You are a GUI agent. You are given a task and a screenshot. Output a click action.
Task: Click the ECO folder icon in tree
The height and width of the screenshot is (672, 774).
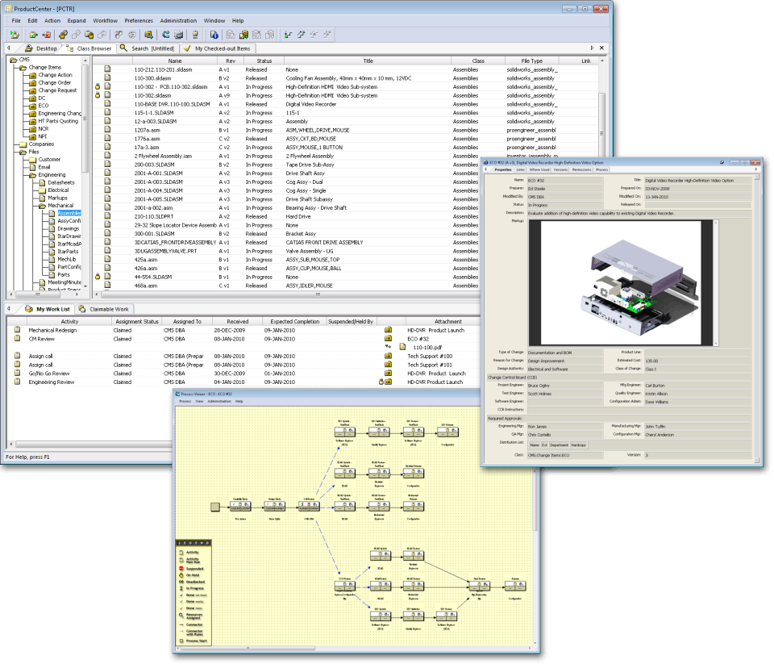(x=32, y=106)
